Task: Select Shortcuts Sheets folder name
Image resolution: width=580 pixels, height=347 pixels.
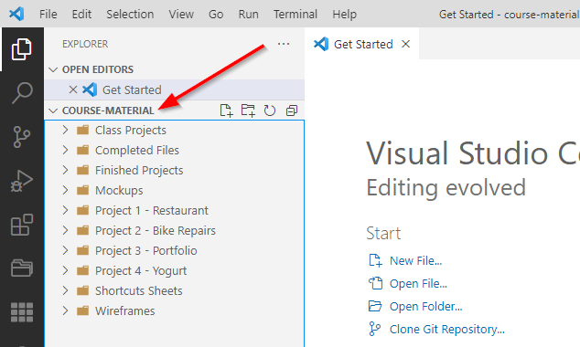Action: [139, 291]
